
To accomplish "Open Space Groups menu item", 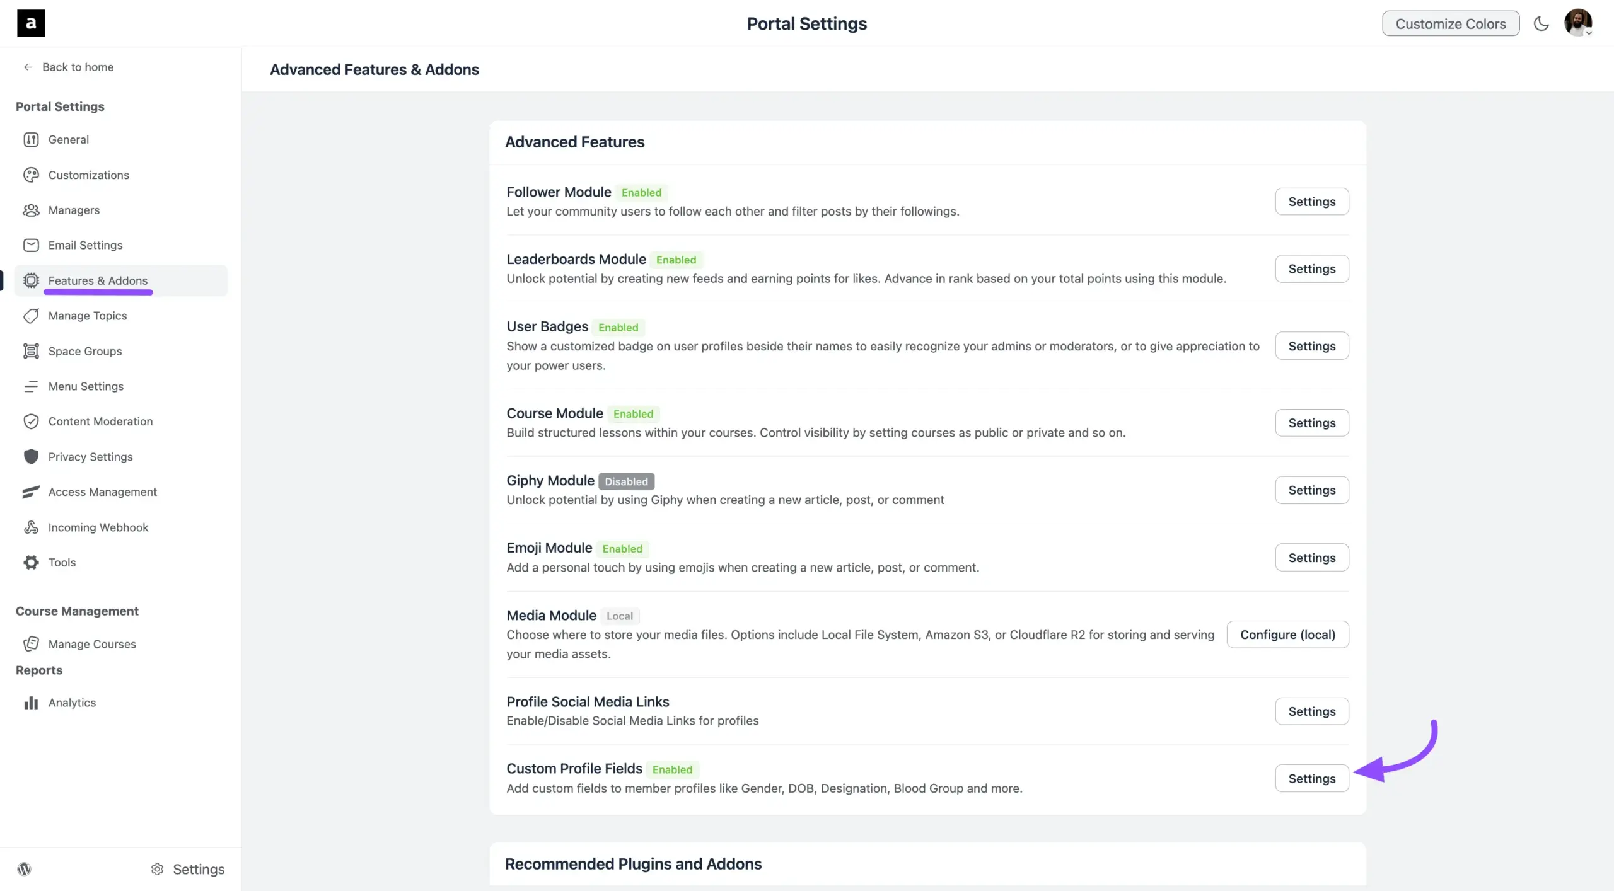I will [85, 351].
